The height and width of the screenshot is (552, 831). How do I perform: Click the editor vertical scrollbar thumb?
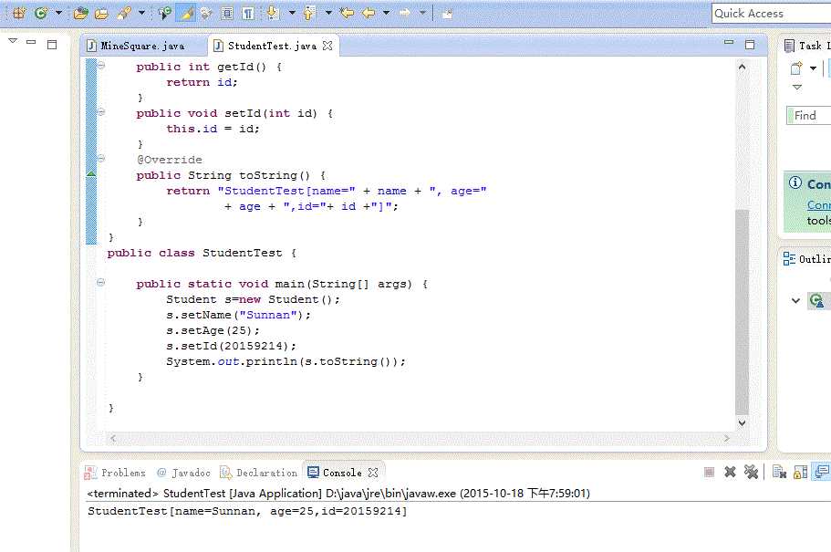coord(742,312)
